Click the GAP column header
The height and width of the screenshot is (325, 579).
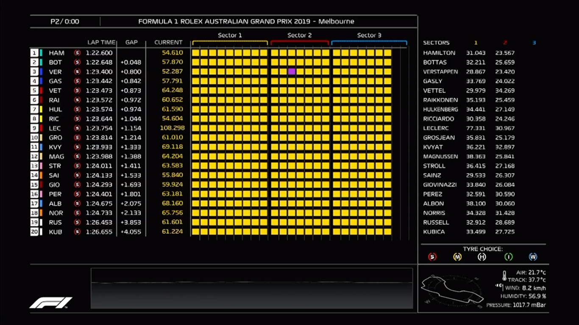click(131, 42)
